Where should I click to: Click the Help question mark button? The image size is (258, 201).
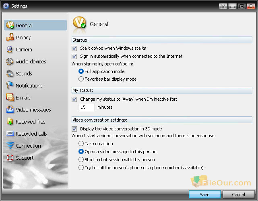[x=223, y=6]
